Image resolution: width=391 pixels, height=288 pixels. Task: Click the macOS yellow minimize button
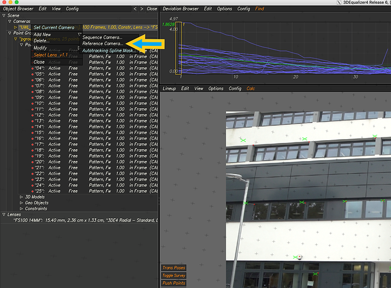10,2
